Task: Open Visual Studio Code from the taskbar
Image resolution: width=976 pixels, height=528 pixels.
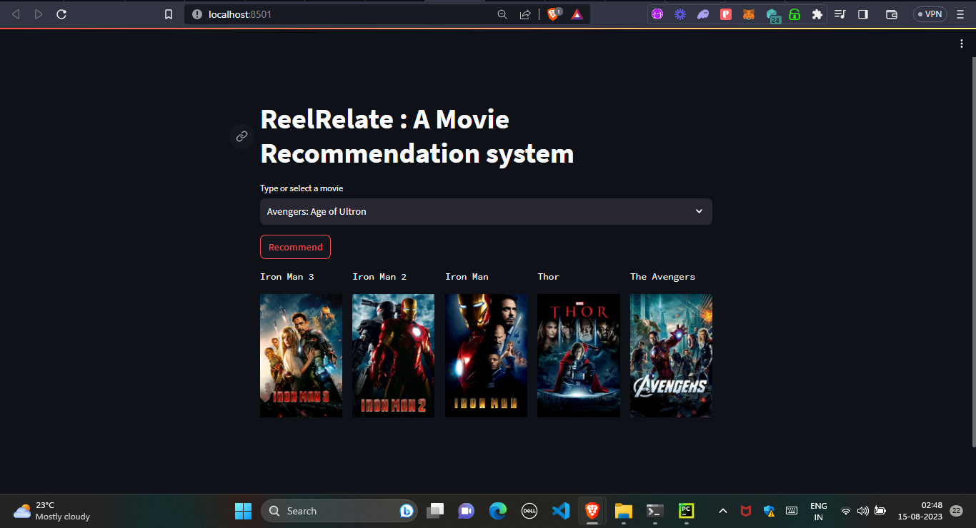Action: (x=561, y=511)
